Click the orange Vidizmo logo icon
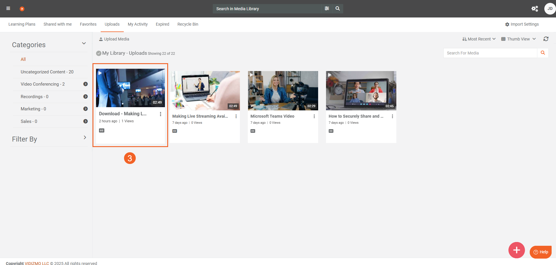This screenshot has width=556, height=265. coord(22,9)
